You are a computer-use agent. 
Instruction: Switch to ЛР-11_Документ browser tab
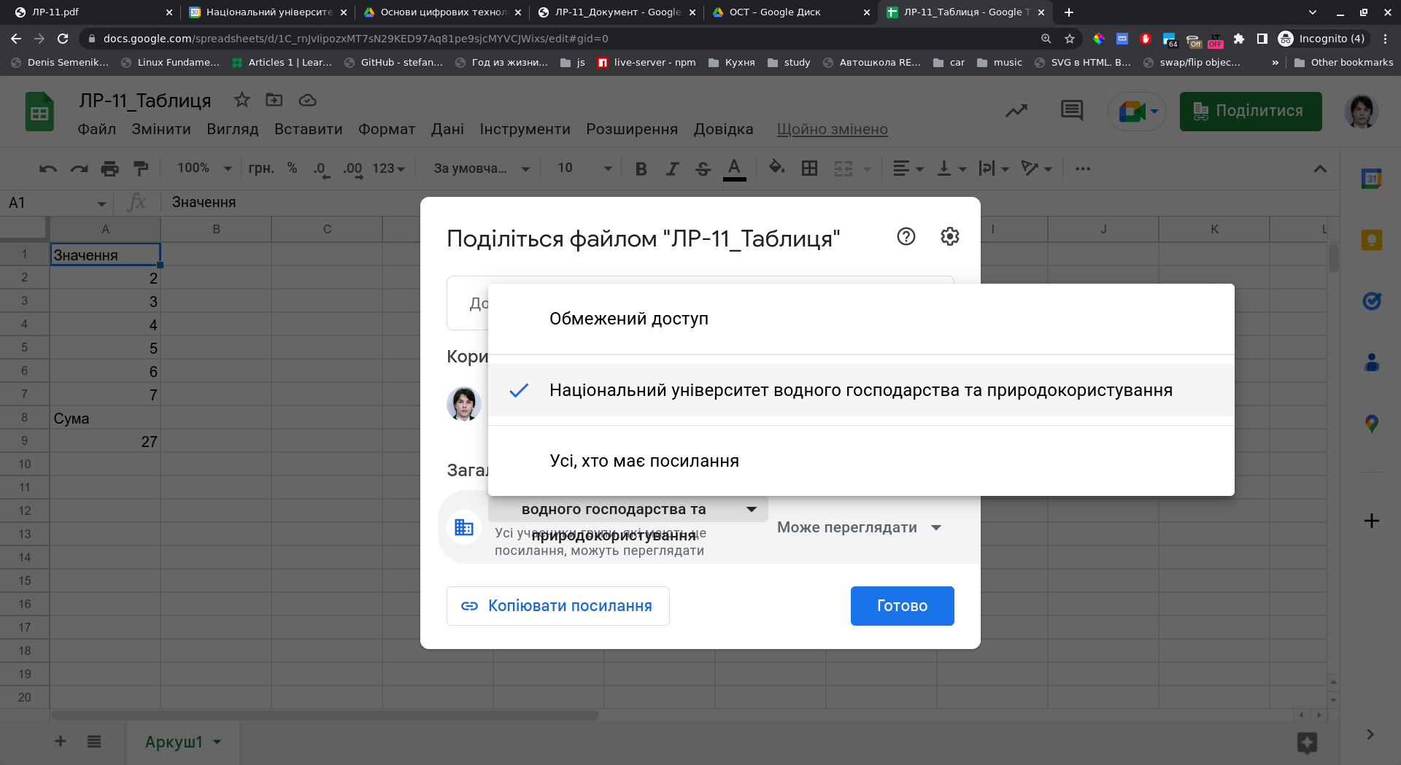click(617, 12)
